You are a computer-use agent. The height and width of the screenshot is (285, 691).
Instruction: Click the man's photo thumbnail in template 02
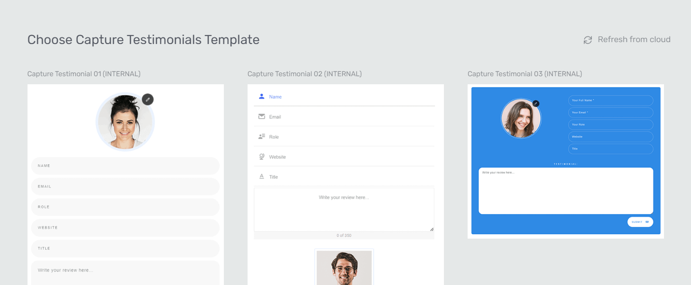coord(344,267)
